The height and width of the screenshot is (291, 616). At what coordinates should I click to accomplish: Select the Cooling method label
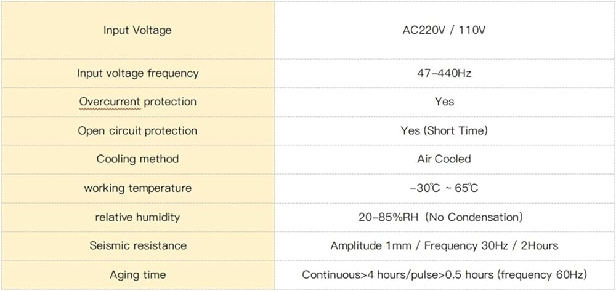pos(137,159)
